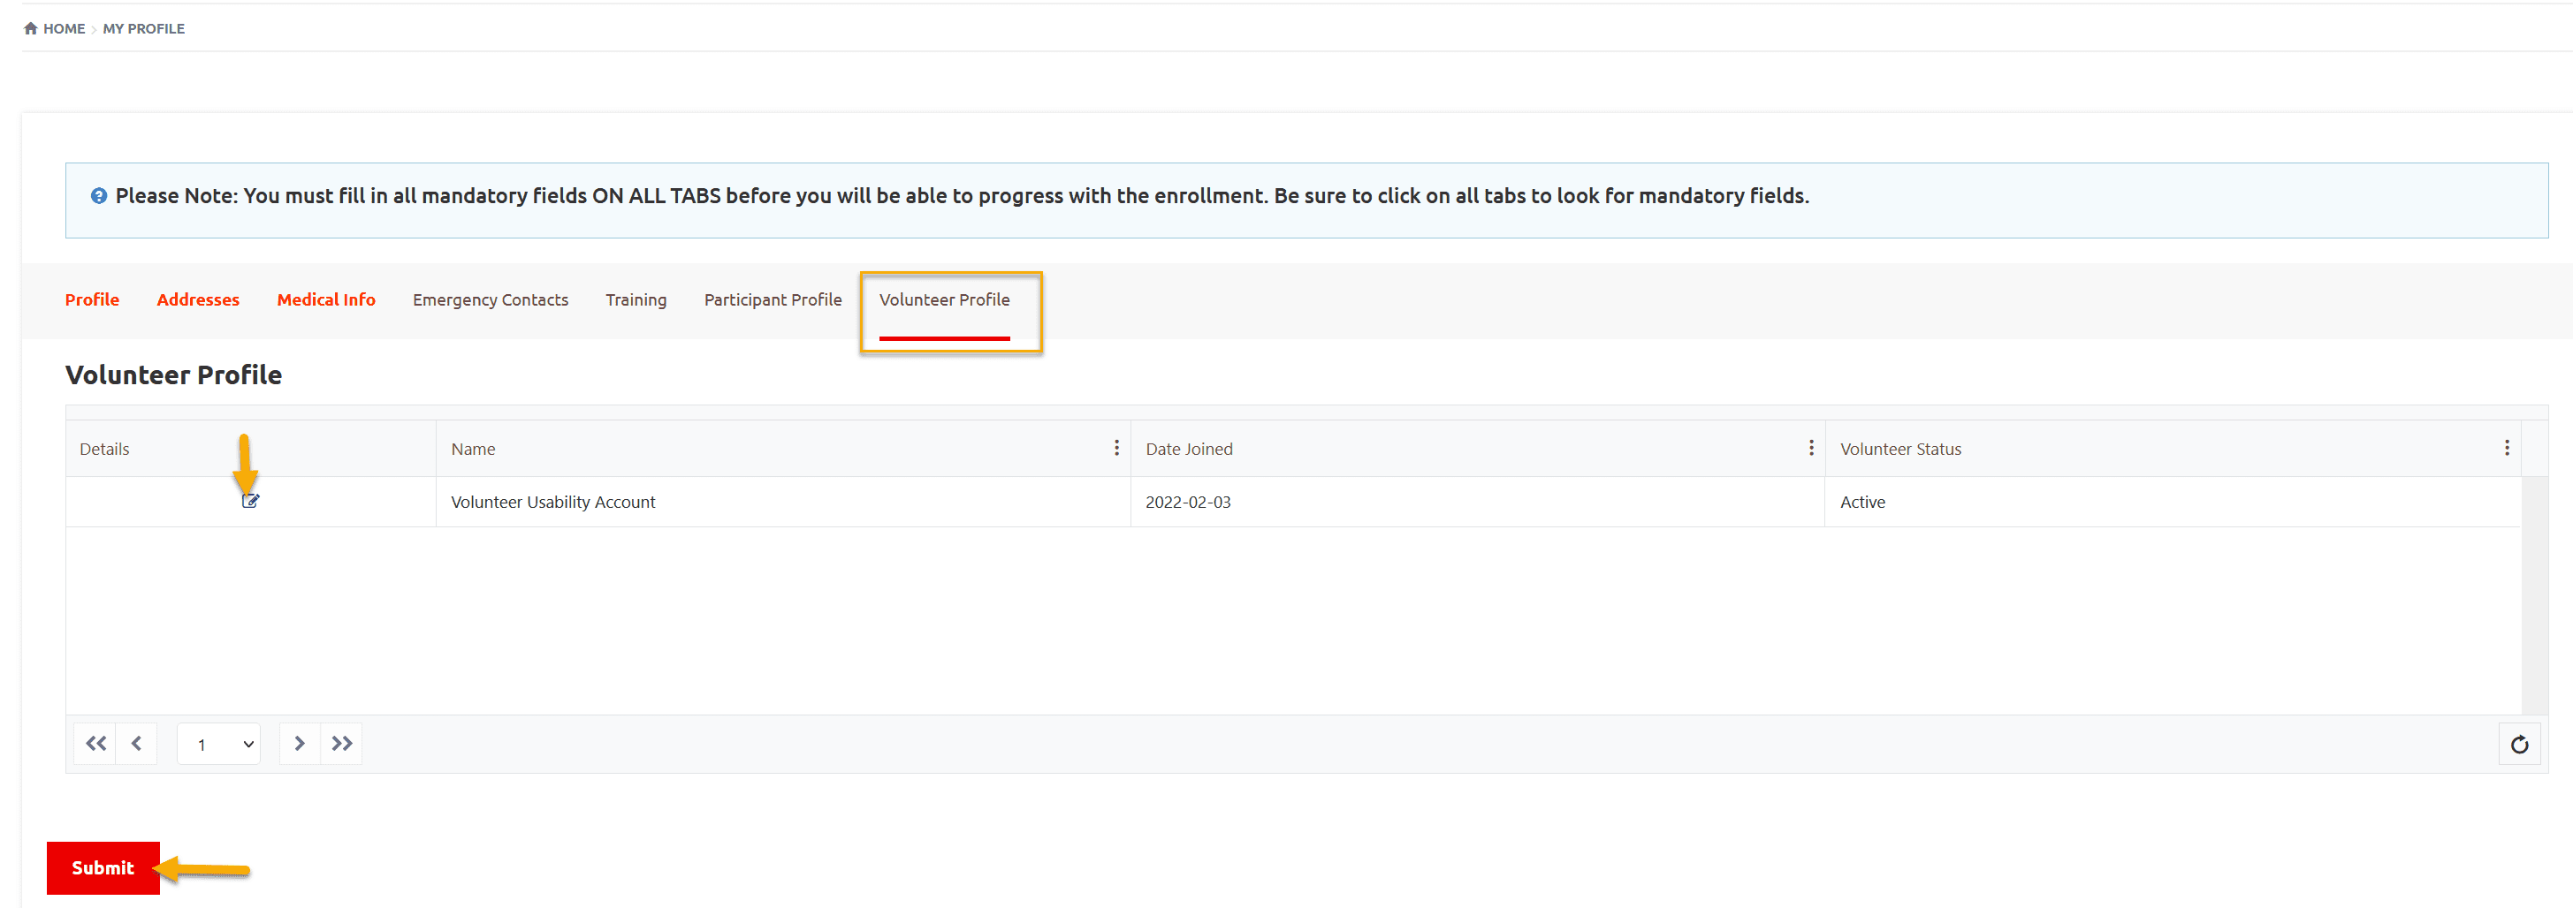Viewport: 2573px width, 908px height.
Task: Open the Date Joined column options menu
Action: (1811, 448)
